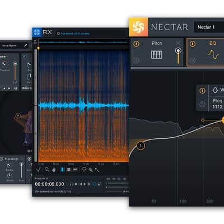Open the time format dropdown in RX
This screenshot has height=224, width=224.
[41, 179]
